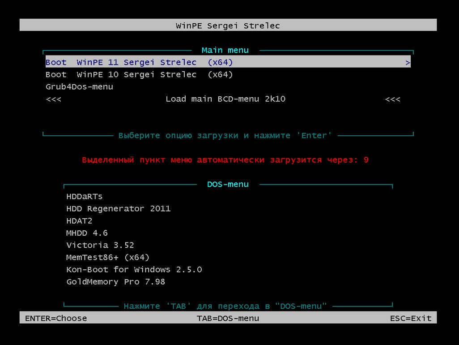Click the WinPE Sergei Strelec title bar
Screen dimensions: 459x345
click(x=228, y=26)
